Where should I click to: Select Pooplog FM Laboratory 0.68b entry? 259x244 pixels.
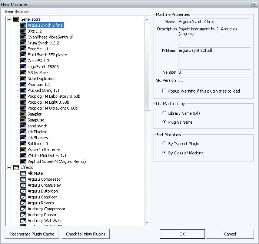pos(54,96)
